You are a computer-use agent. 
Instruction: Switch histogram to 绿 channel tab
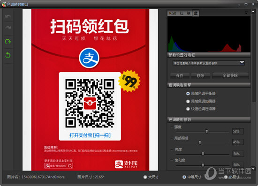(x=189, y=13)
